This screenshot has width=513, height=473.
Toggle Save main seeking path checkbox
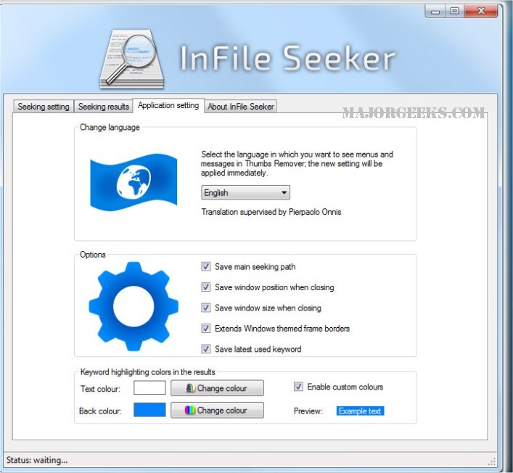tap(205, 266)
